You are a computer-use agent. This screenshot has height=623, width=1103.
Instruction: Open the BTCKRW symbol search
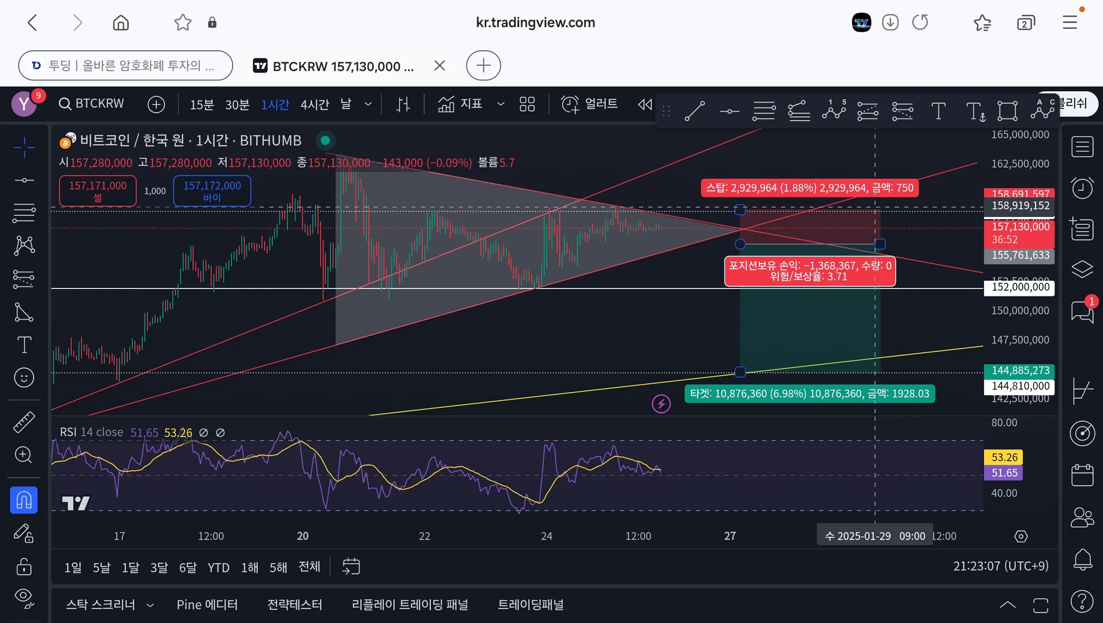91,104
